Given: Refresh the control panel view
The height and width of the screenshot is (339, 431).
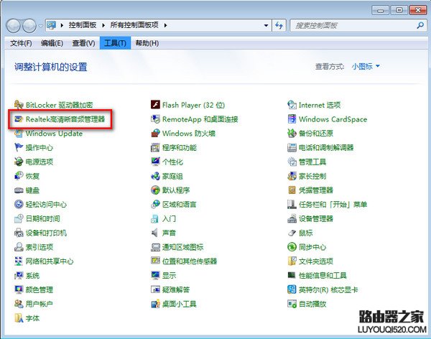Looking at the screenshot, I should click(279, 26).
